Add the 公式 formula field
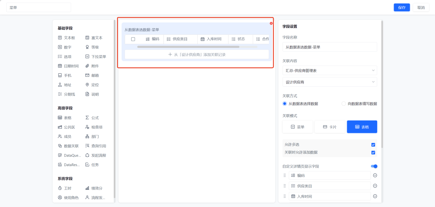 (x=92, y=118)
